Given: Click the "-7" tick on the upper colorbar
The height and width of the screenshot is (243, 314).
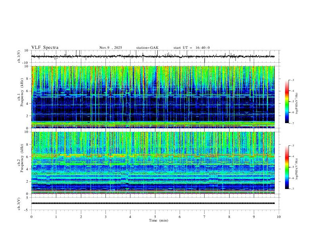Looking at the screenshot, I should click(292, 123).
